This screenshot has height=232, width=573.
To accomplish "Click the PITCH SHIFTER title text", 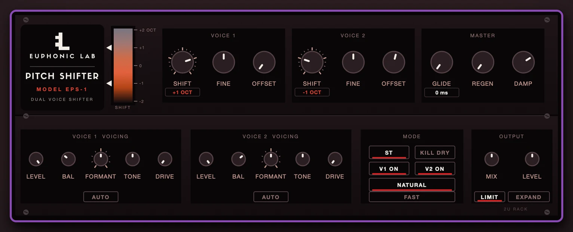I will [62, 76].
